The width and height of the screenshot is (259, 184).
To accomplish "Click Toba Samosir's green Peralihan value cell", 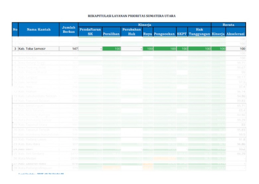I will tap(111, 49).
